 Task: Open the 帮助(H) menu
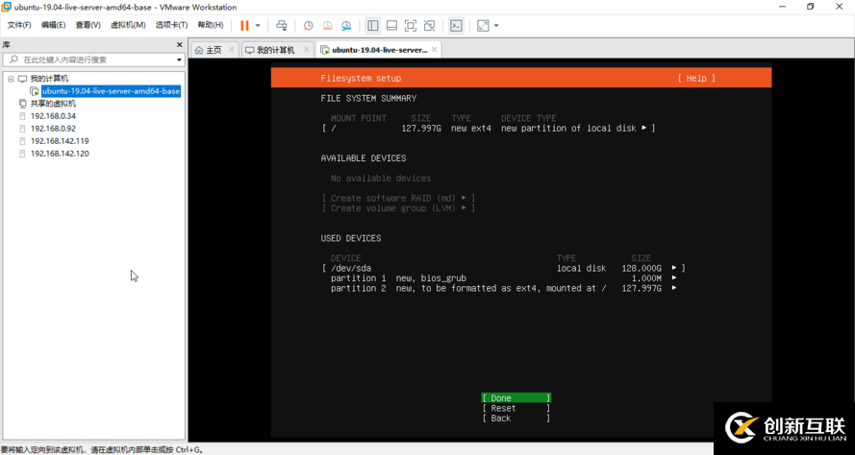coord(210,25)
